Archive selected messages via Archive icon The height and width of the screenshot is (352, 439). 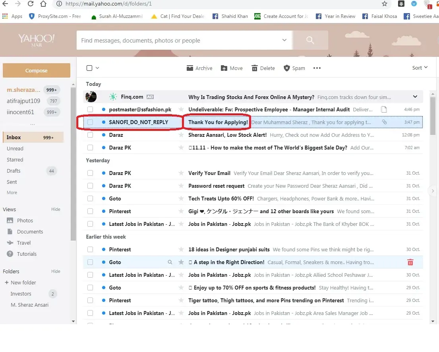click(x=190, y=68)
